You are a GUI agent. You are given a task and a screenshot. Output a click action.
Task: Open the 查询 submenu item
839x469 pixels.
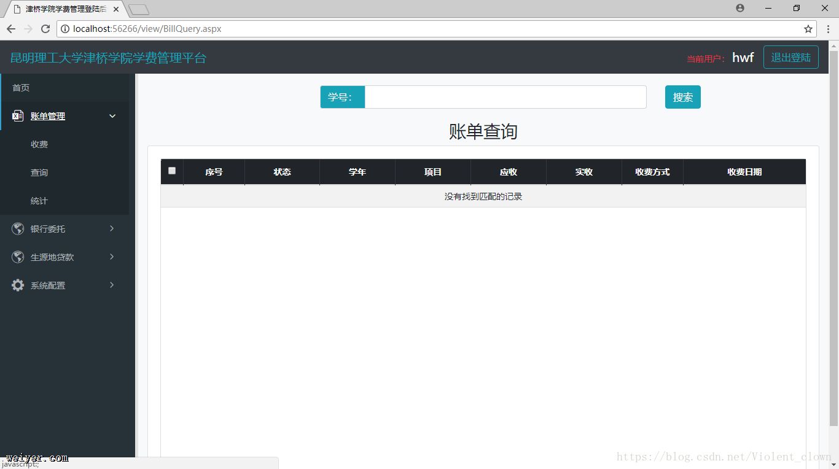(39, 172)
